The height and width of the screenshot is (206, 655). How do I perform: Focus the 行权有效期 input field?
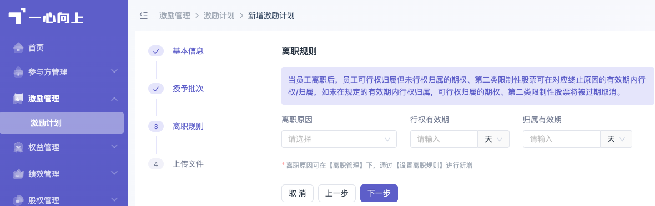pos(444,139)
